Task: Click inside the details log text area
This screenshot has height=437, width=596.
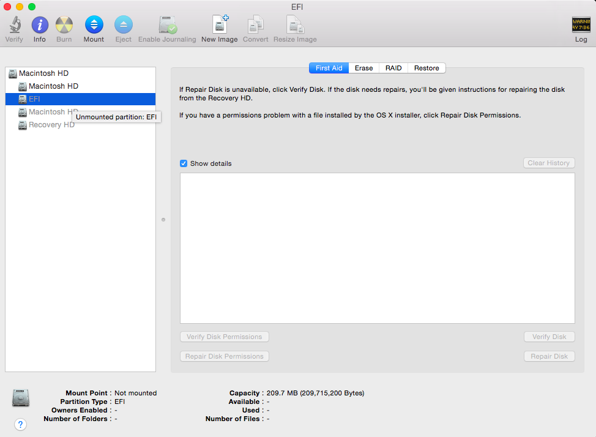Action: (378, 248)
